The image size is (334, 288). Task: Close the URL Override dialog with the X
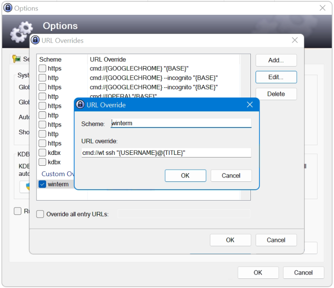point(250,104)
